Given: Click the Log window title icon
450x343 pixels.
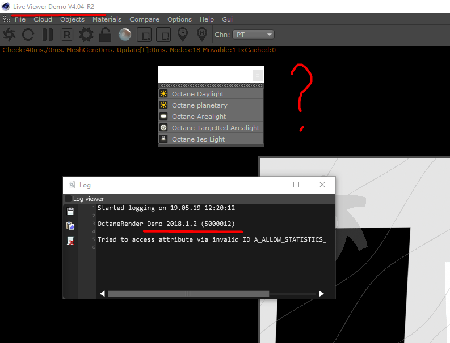Looking at the screenshot, I should 72,185.
